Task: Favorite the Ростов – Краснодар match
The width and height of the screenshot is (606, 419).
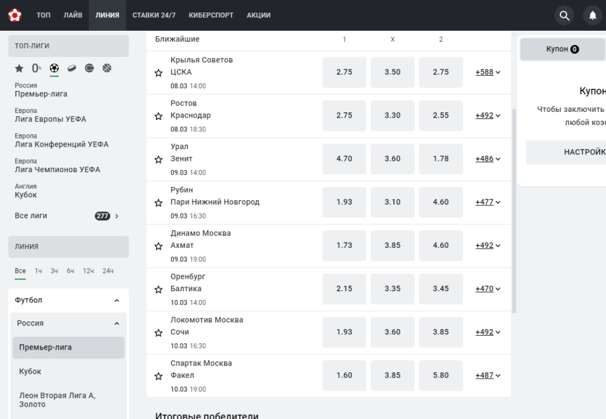Action: pyautogui.click(x=159, y=116)
